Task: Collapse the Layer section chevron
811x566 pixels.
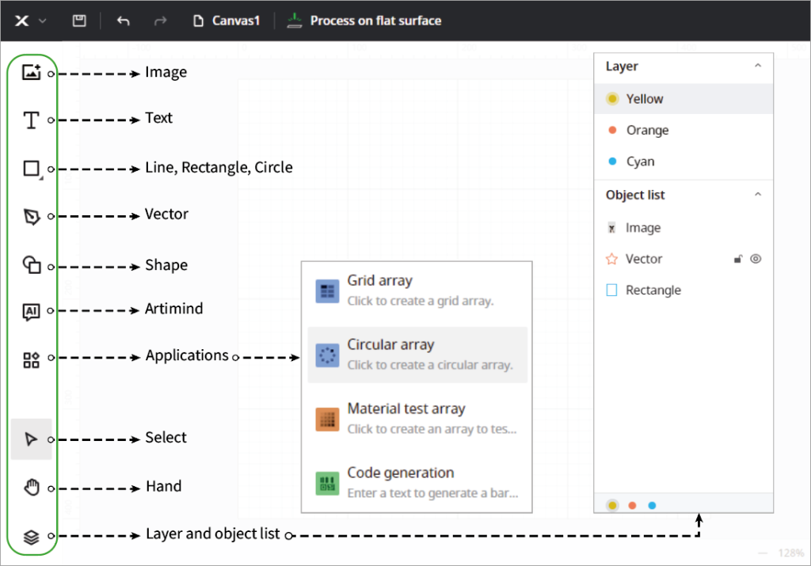Action: click(x=757, y=66)
